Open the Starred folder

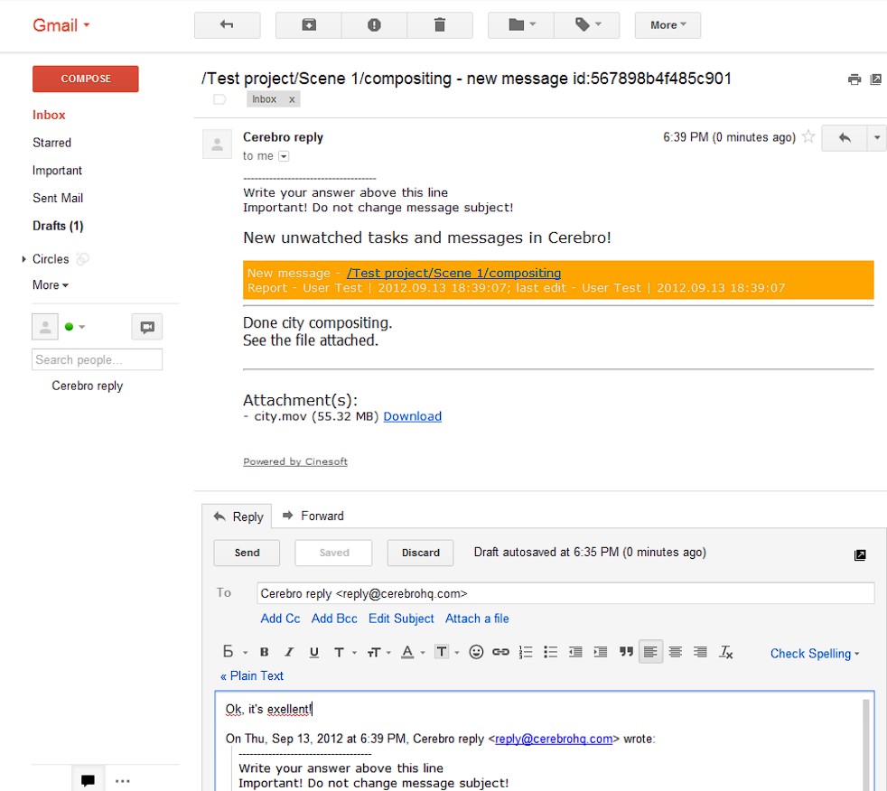tap(51, 143)
